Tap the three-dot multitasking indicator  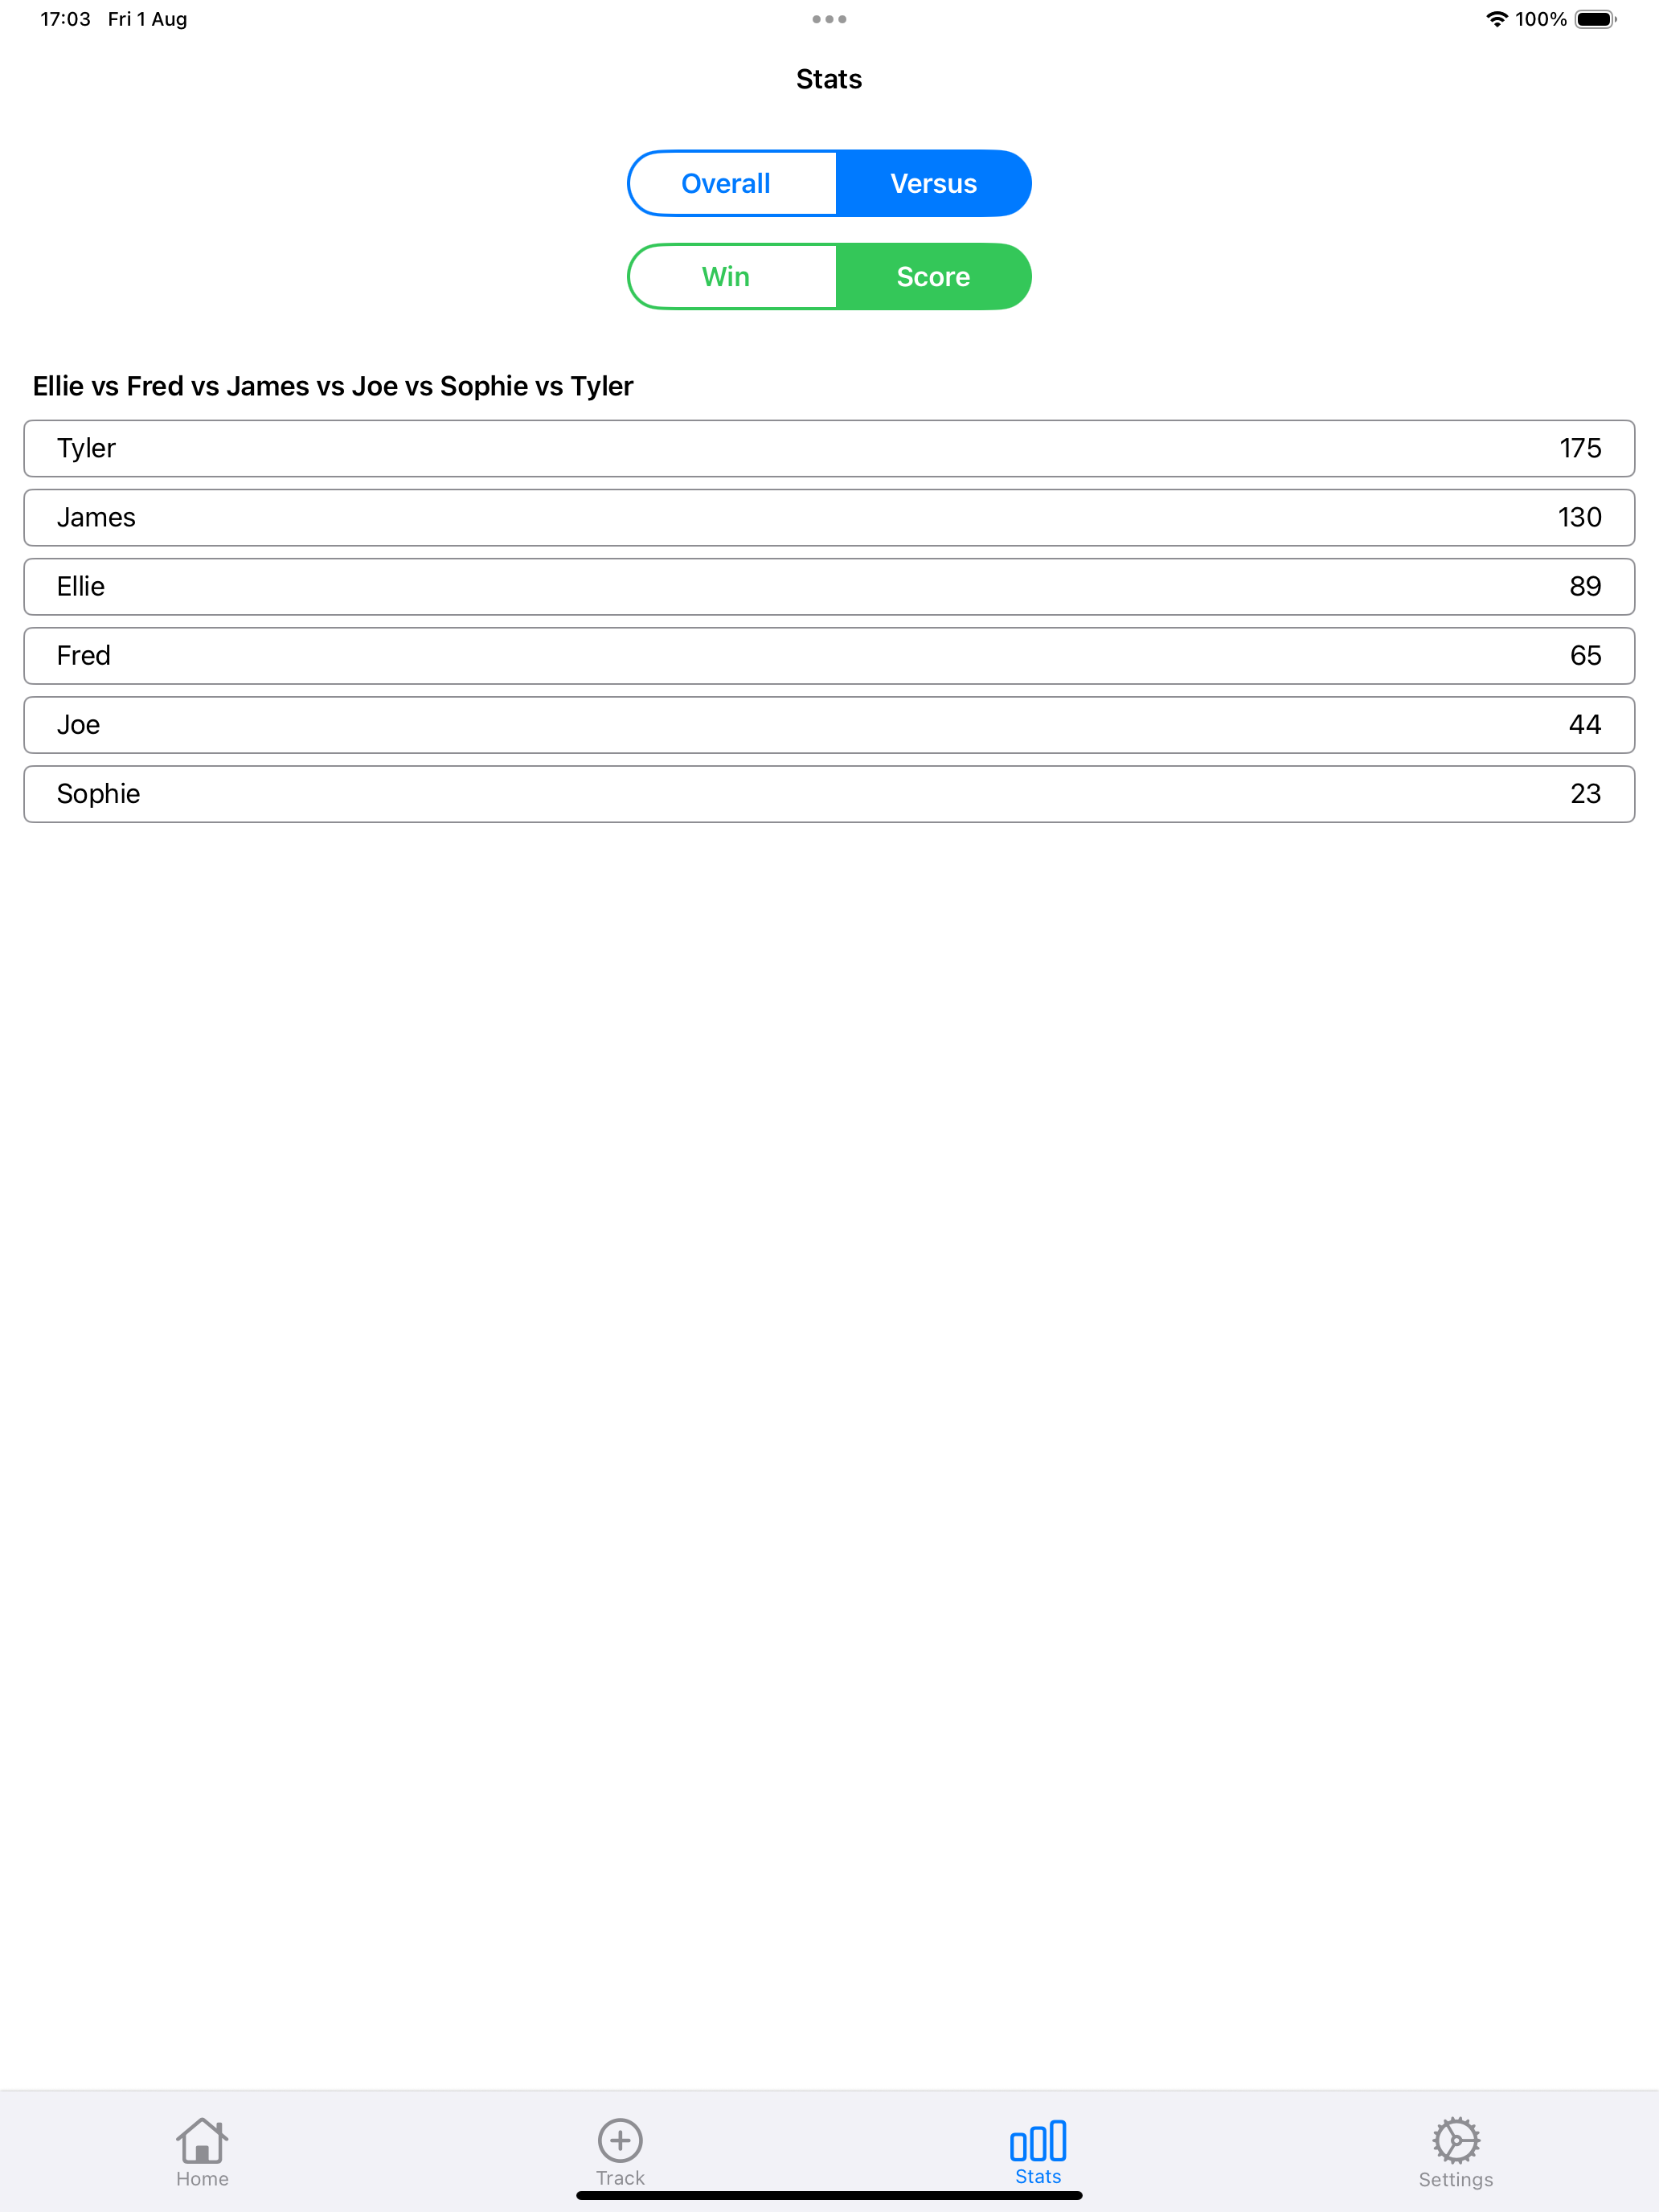click(x=829, y=19)
